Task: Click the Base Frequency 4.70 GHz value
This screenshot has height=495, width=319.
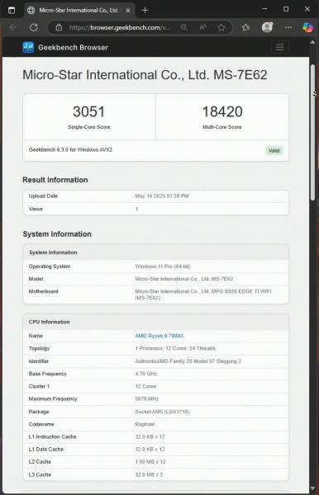Action: click(146, 374)
